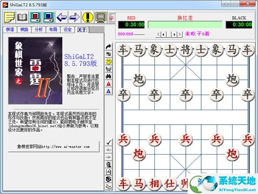Click the 换红走 turn indicator text

pyautogui.click(x=185, y=18)
